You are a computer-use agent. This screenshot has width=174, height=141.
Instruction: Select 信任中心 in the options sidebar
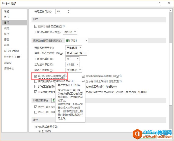[x=14, y=68]
